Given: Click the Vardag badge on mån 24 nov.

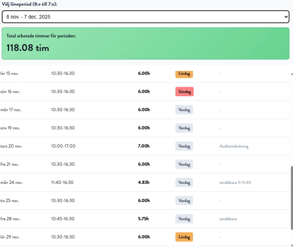Looking at the screenshot, I should click(x=184, y=182).
